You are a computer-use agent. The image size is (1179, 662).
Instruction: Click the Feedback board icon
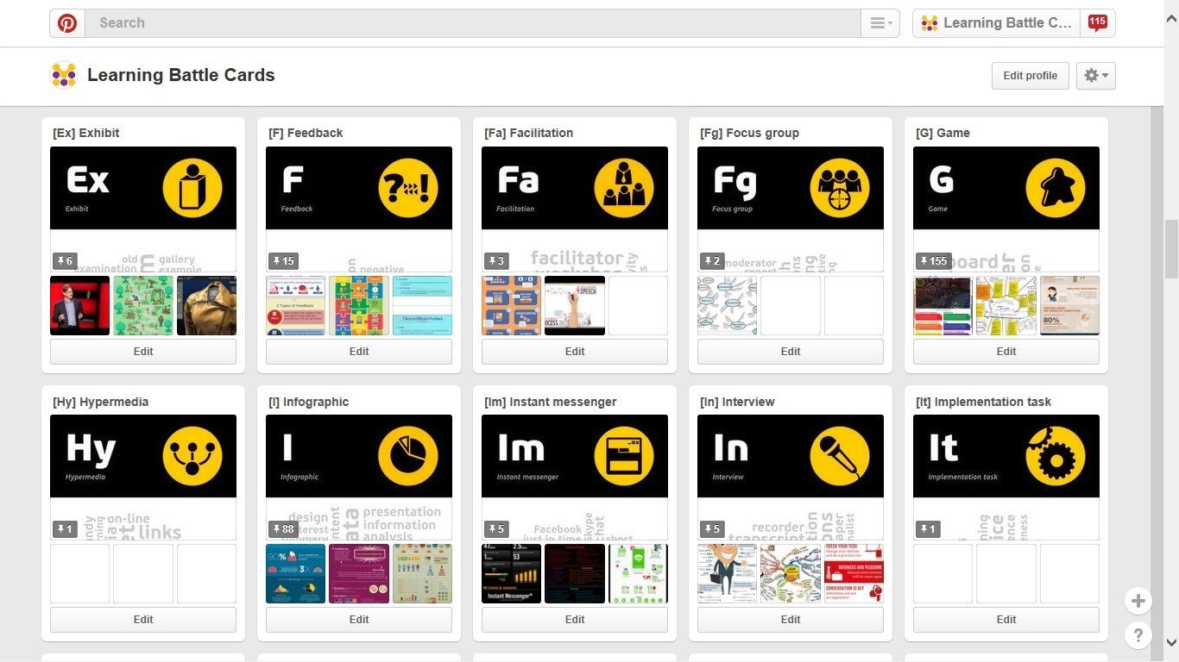pos(408,188)
